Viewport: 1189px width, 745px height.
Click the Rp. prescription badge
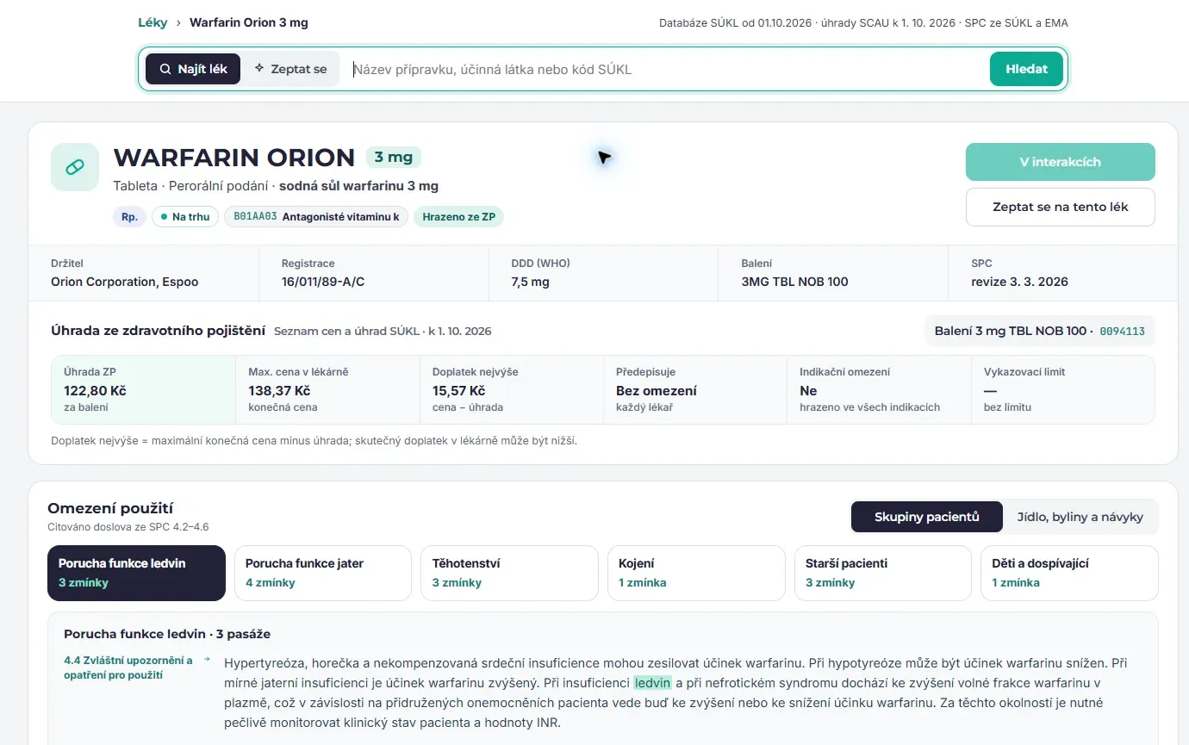[x=130, y=217]
